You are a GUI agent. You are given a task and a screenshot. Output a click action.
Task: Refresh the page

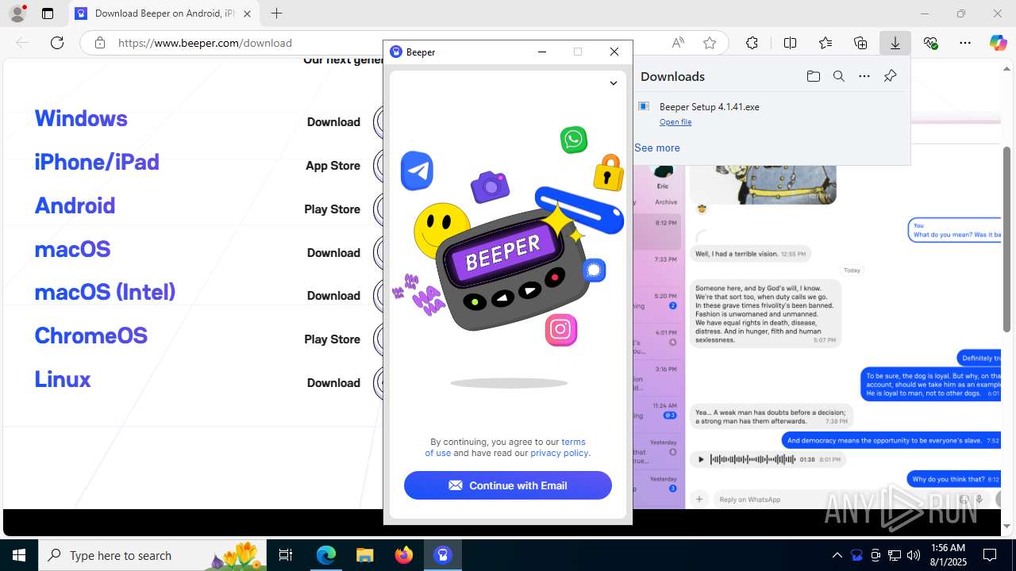[x=57, y=43]
